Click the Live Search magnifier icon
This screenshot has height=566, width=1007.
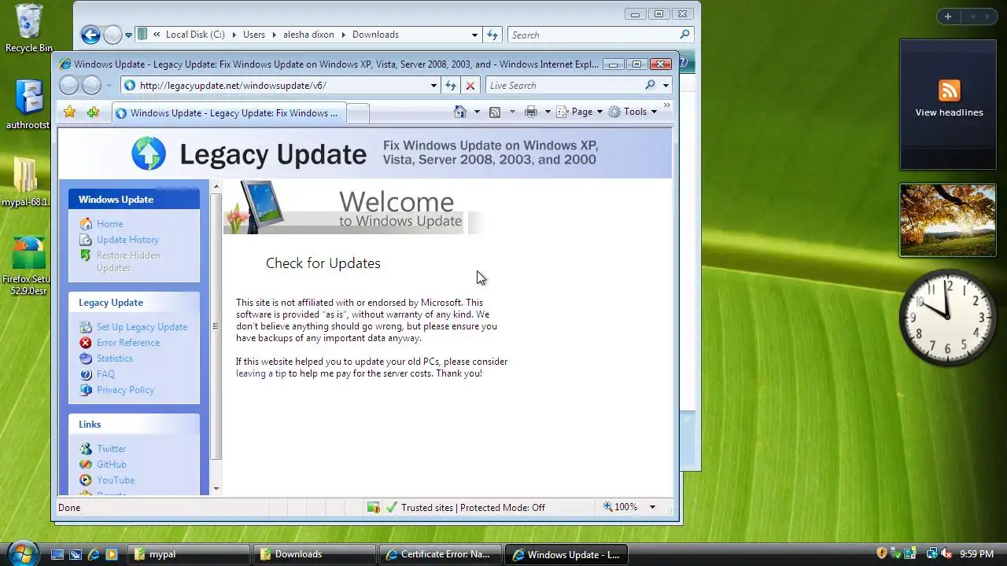coord(650,85)
